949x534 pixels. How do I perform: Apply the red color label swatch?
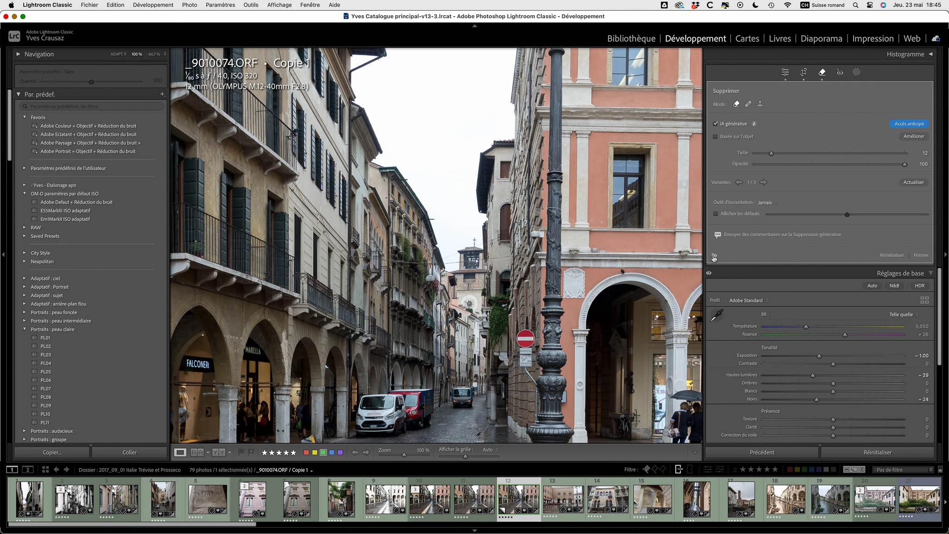[306, 452]
